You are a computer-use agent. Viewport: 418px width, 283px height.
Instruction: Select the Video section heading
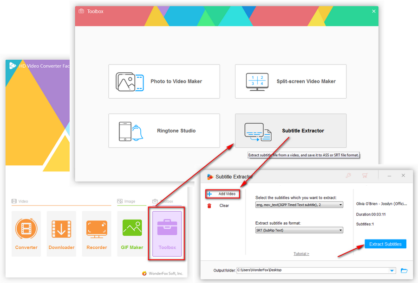tap(20, 201)
